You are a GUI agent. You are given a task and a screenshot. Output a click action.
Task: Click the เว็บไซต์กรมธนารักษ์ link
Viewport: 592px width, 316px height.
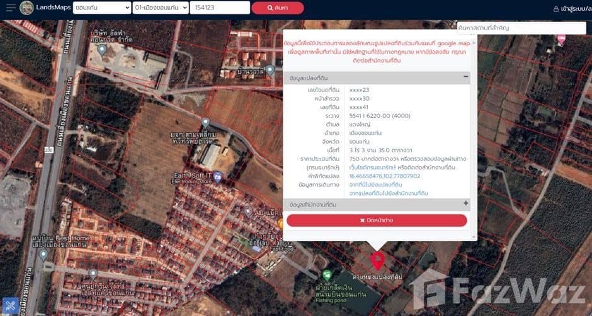(x=376, y=167)
